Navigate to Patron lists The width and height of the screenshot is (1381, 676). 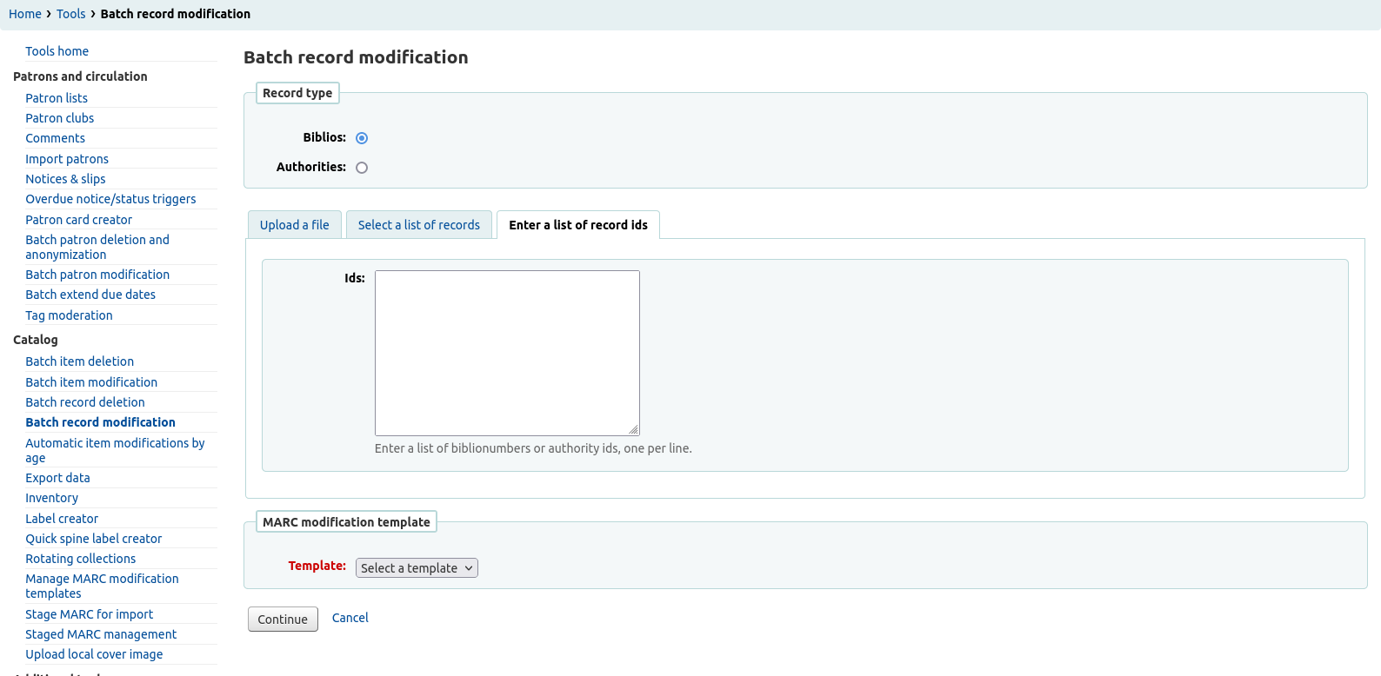pyautogui.click(x=57, y=98)
